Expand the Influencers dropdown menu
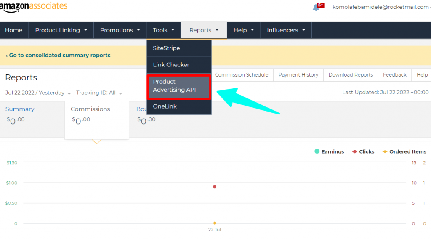Viewport: 431px width, 239px height. coord(286,30)
